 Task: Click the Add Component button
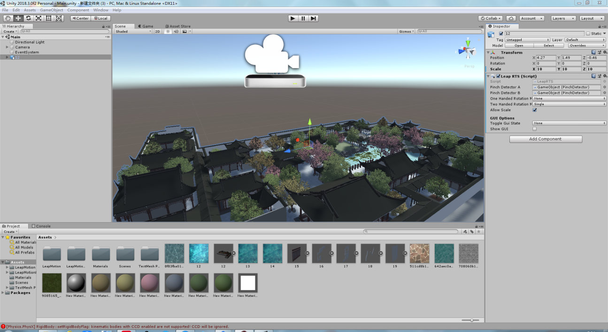[546, 139]
